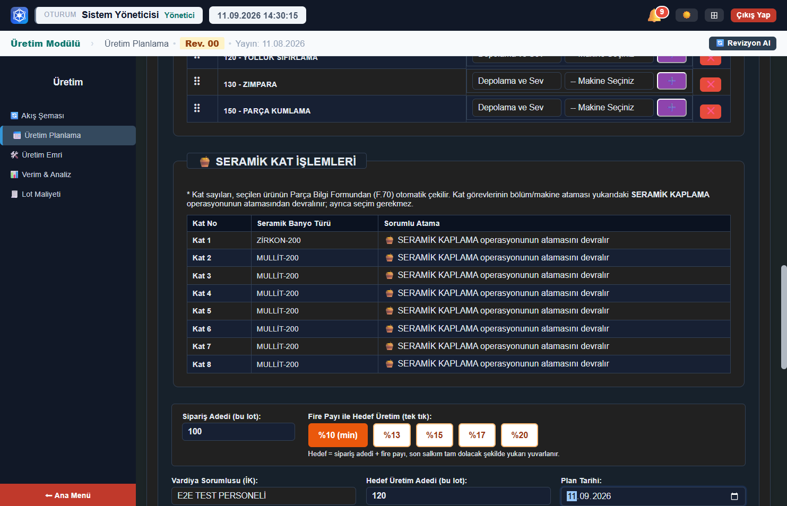Open department dropdown for 150 - PARÇA KUMLAMA
Image resolution: width=787 pixels, height=506 pixels.
(516, 108)
